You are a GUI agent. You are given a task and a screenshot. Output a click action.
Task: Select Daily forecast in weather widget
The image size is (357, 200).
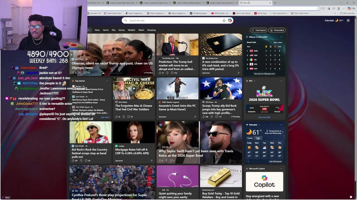click(258, 138)
